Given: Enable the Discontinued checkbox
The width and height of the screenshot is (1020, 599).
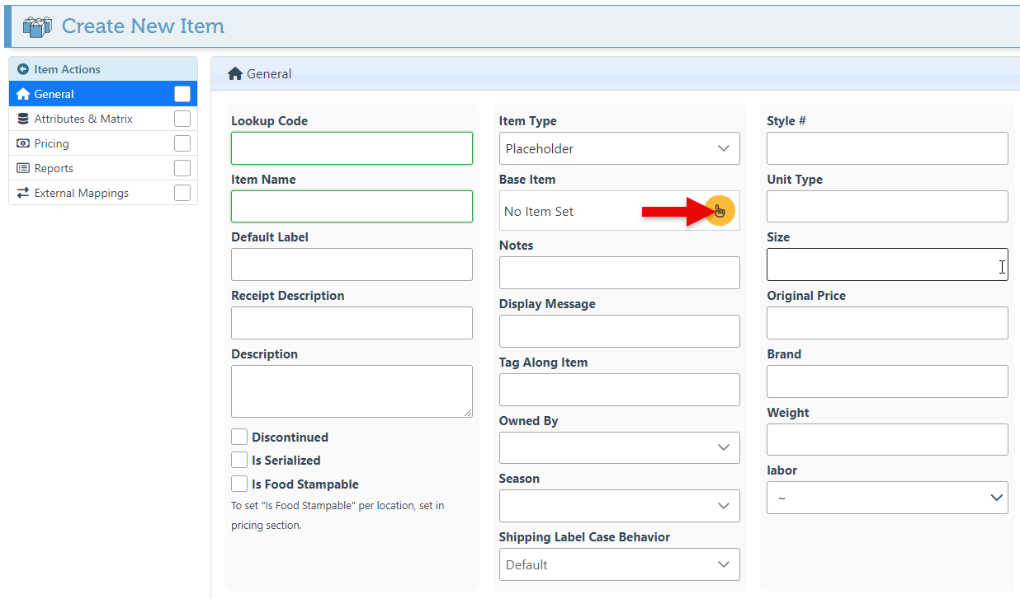Looking at the screenshot, I should click(x=239, y=437).
